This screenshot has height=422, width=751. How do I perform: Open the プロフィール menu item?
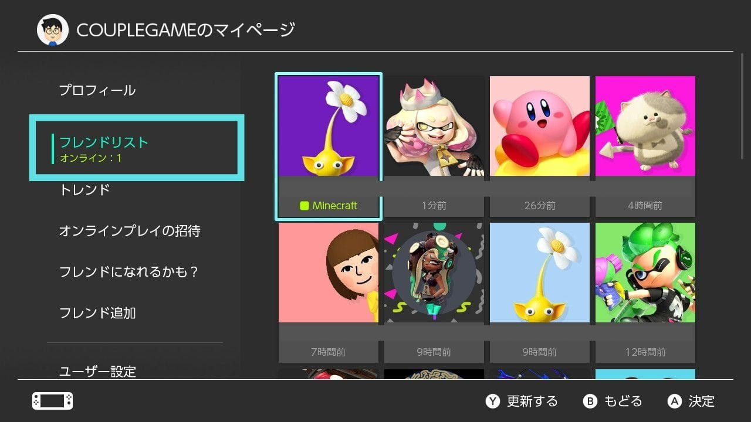click(97, 90)
